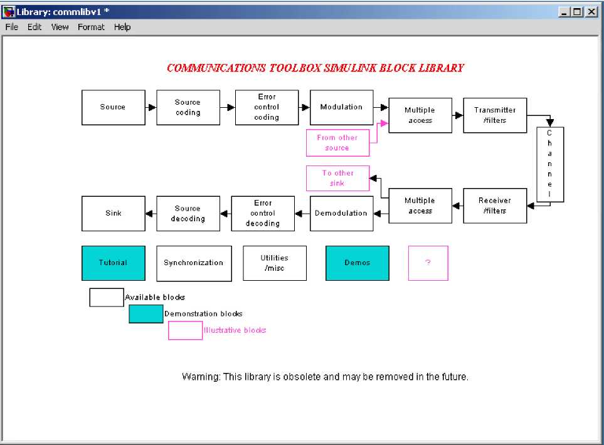Select the Synchronization block
Viewport: 604px width, 445px height.
[194, 263]
